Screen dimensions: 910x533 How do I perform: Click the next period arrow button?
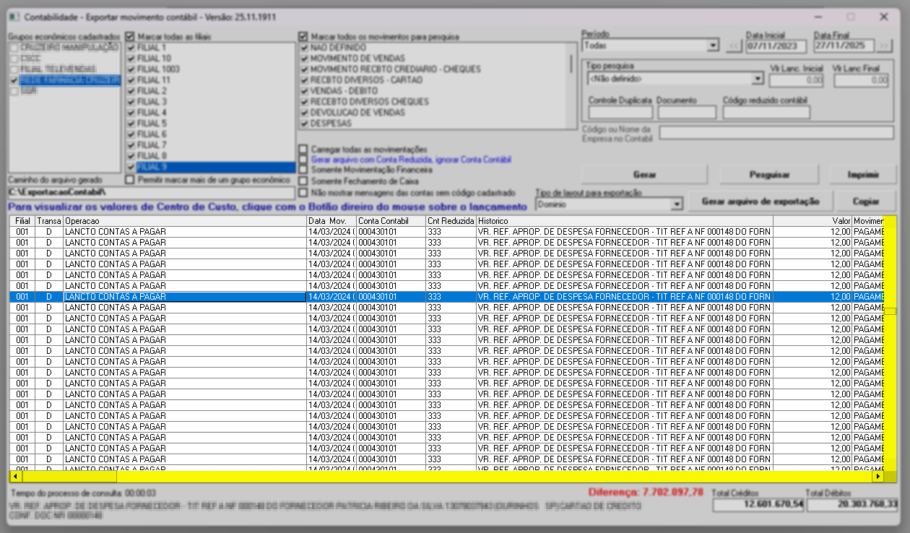pyautogui.click(x=885, y=46)
